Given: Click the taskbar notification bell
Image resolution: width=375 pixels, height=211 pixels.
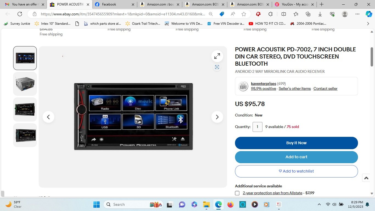Looking at the screenshot, I should (367, 204).
